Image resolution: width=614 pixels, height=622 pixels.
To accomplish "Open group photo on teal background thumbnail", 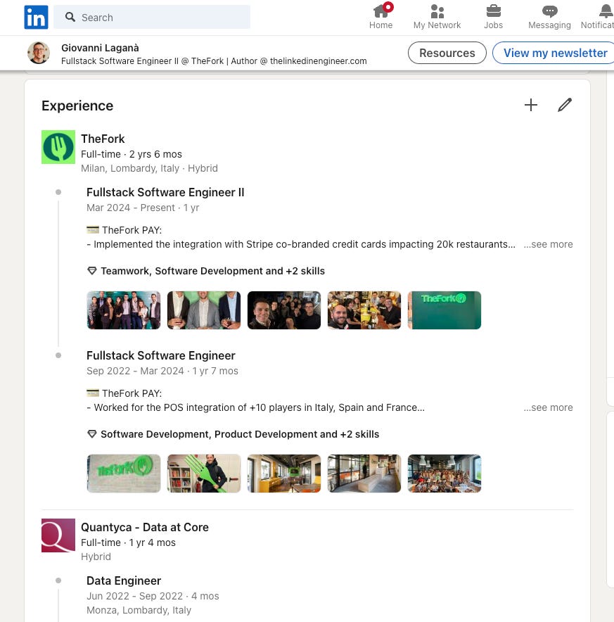I will [124, 310].
